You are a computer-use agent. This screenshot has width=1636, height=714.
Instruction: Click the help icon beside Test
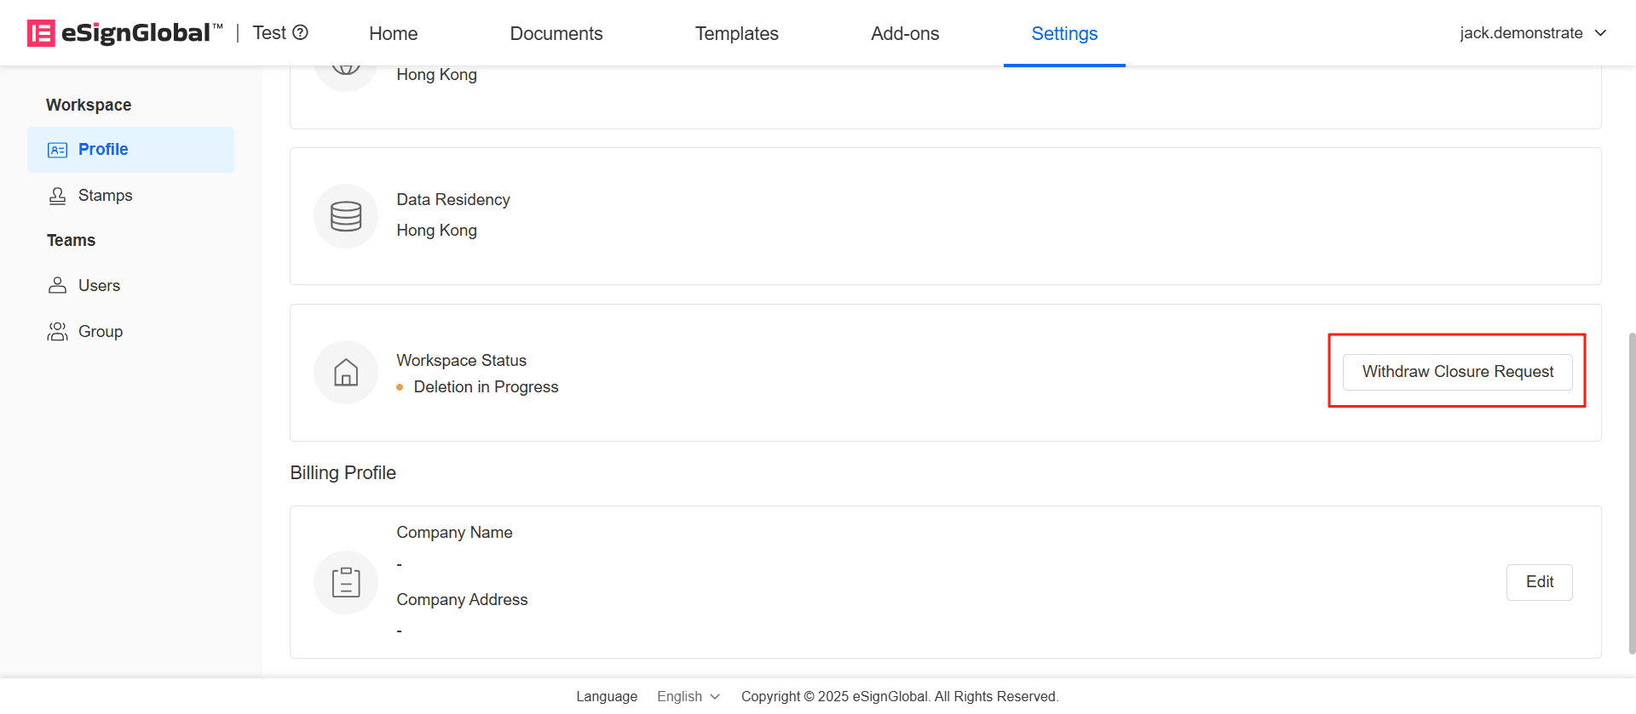pyautogui.click(x=300, y=32)
